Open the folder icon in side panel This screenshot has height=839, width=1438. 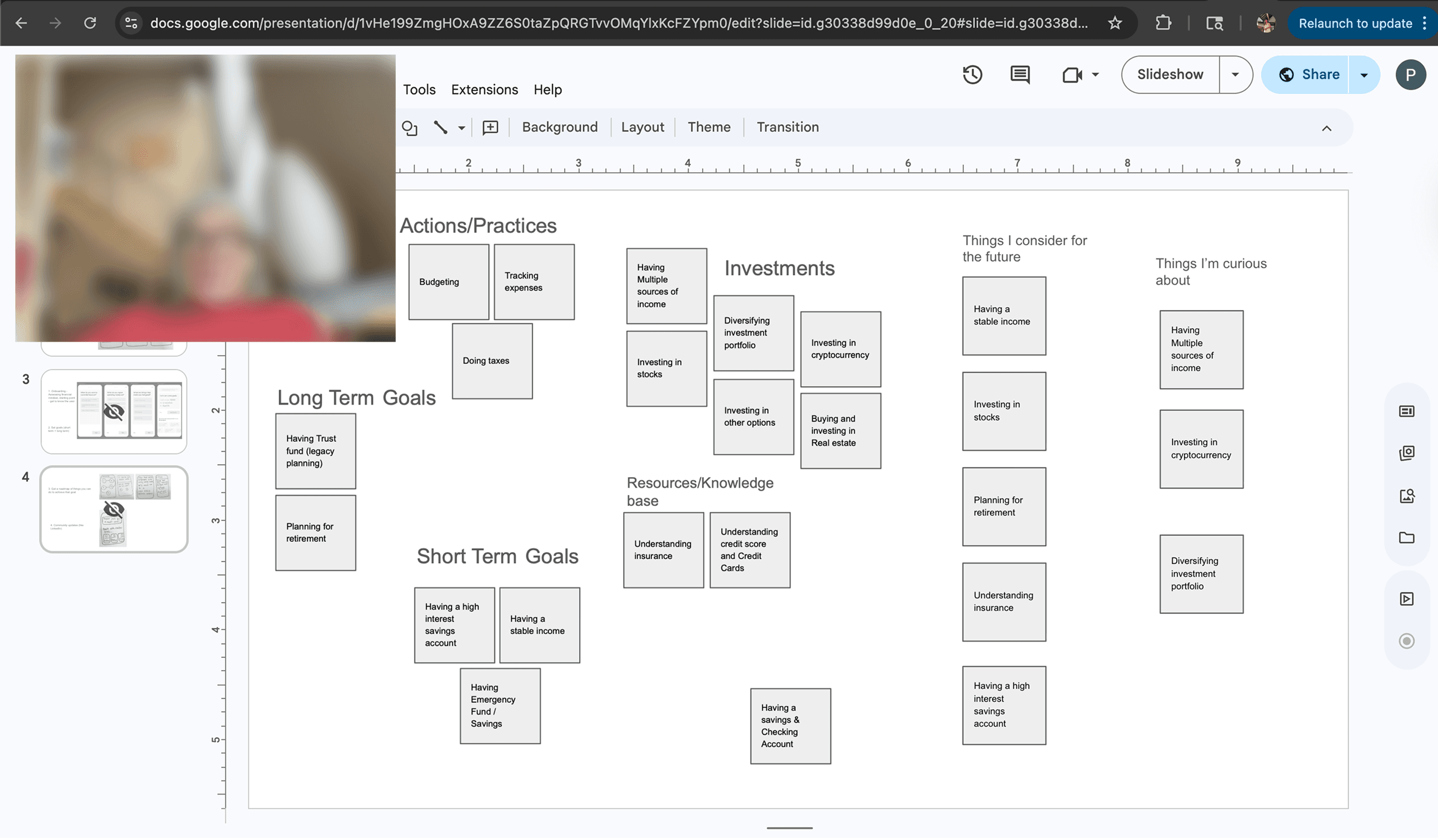pos(1406,538)
